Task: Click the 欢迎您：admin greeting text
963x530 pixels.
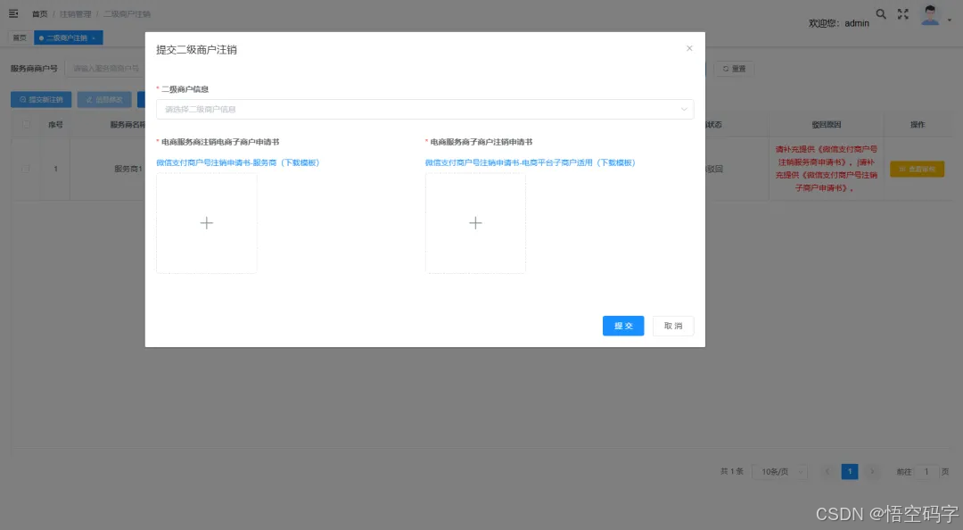Action: (838, 22)
